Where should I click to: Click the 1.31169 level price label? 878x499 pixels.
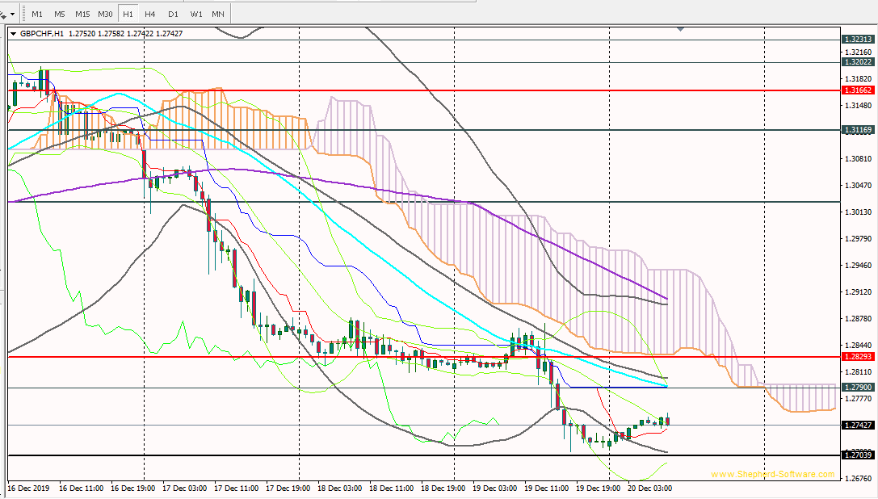(858, 130)
